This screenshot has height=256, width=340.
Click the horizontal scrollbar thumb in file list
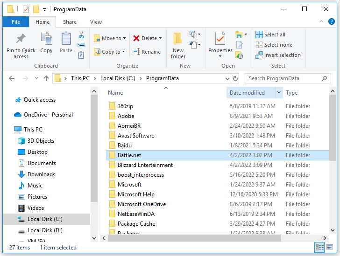(x=194, y=238)
